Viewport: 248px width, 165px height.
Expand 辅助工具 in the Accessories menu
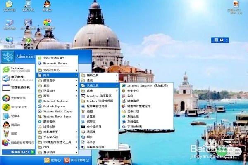[x=99, y=75]
